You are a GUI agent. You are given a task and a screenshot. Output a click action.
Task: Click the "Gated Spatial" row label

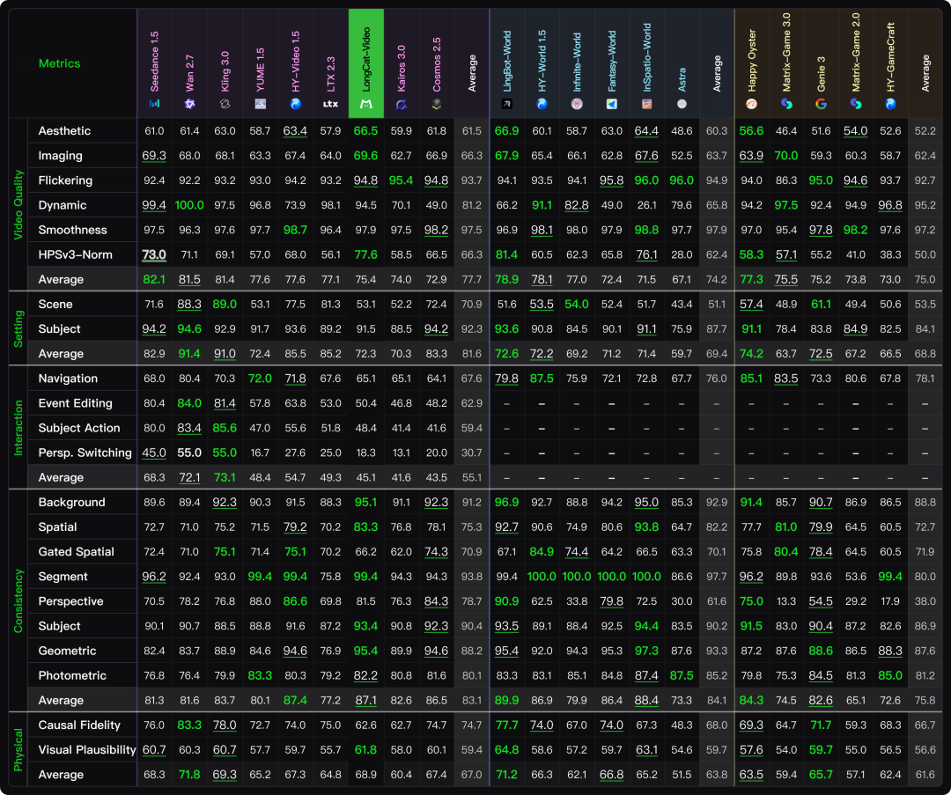pyautogui.click(x=77, y=552)
